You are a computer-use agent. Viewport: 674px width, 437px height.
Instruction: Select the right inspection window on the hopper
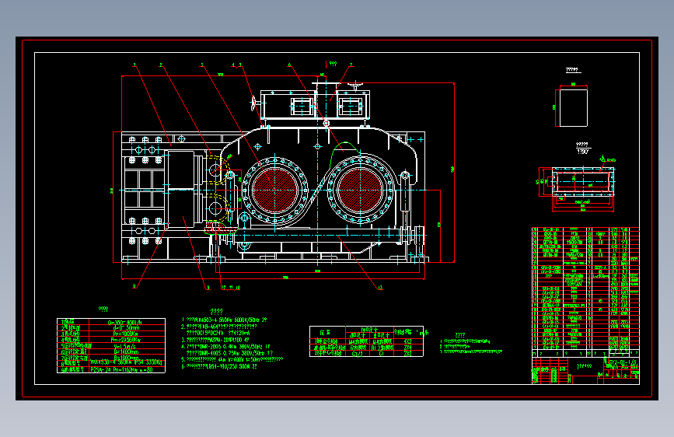350,107
